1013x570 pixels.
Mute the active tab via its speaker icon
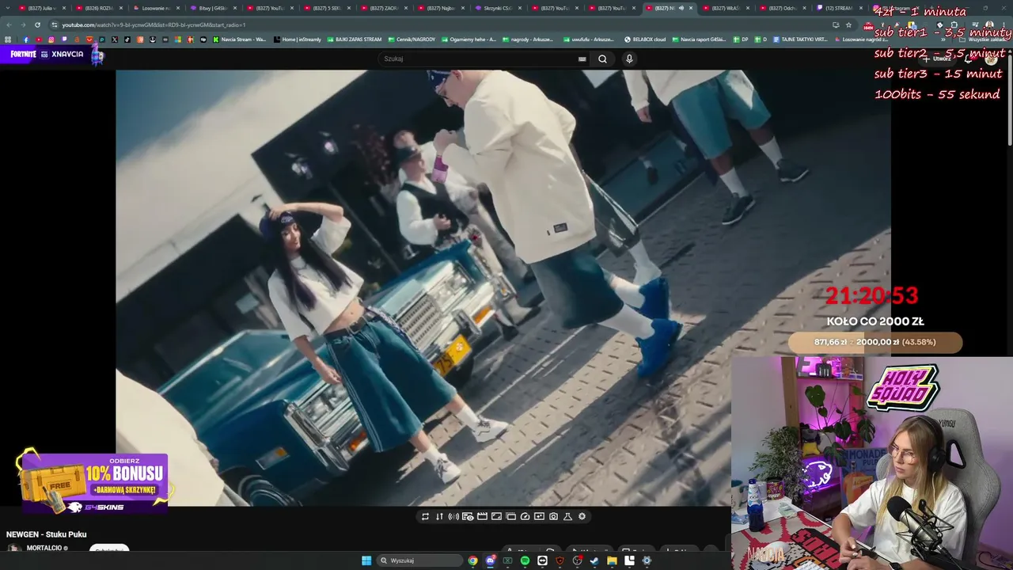tap(681, 8)
